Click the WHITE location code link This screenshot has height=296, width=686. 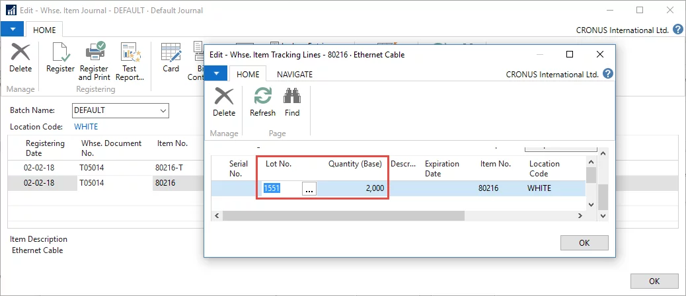coord(86,126)
